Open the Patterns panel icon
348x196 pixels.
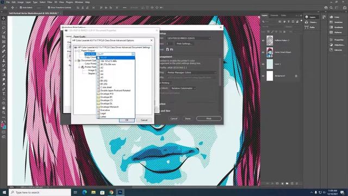(x=331, y=32)
